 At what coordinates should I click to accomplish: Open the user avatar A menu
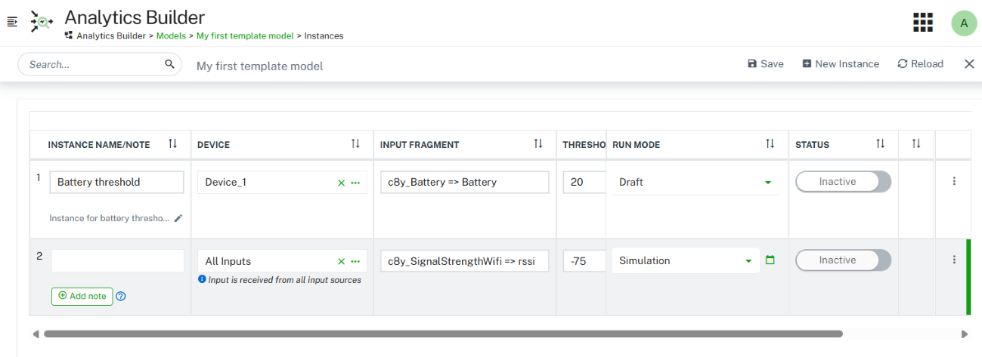964,23
